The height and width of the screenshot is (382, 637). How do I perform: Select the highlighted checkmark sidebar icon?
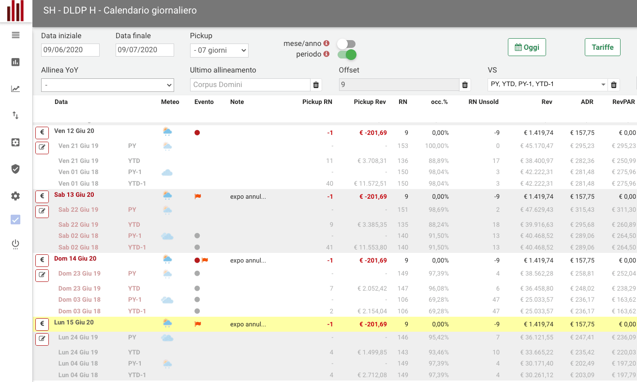click(15, 220)
